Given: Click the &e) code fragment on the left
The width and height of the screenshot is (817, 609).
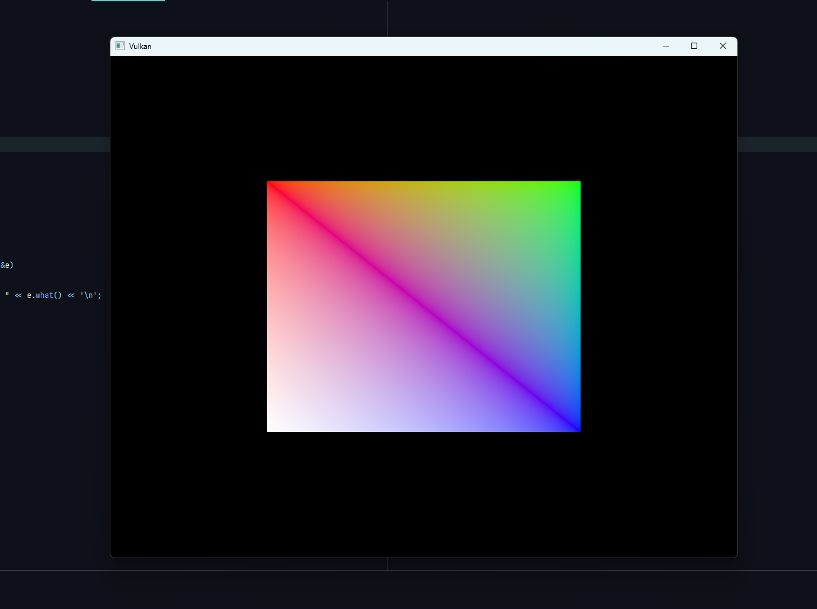Looking at the screenshot, I should pos(8,265).
